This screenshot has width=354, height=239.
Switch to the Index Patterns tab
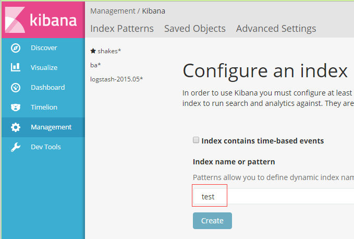point(122,29)
